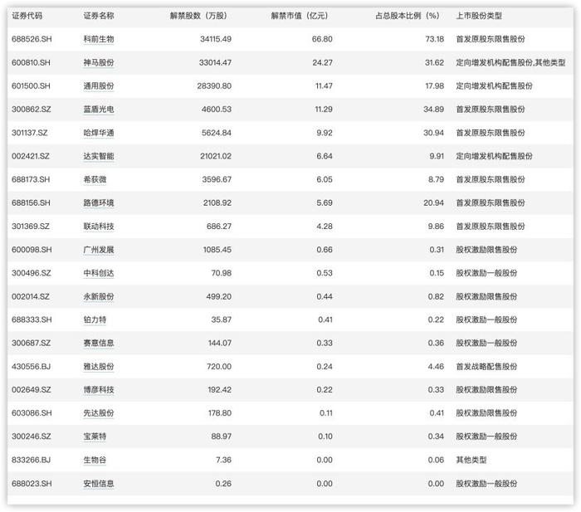Image resolution: width=581 pixels, height=512 pixels.
Task: Open the 达实智能 stock link
Action: (x=99, y=156)
